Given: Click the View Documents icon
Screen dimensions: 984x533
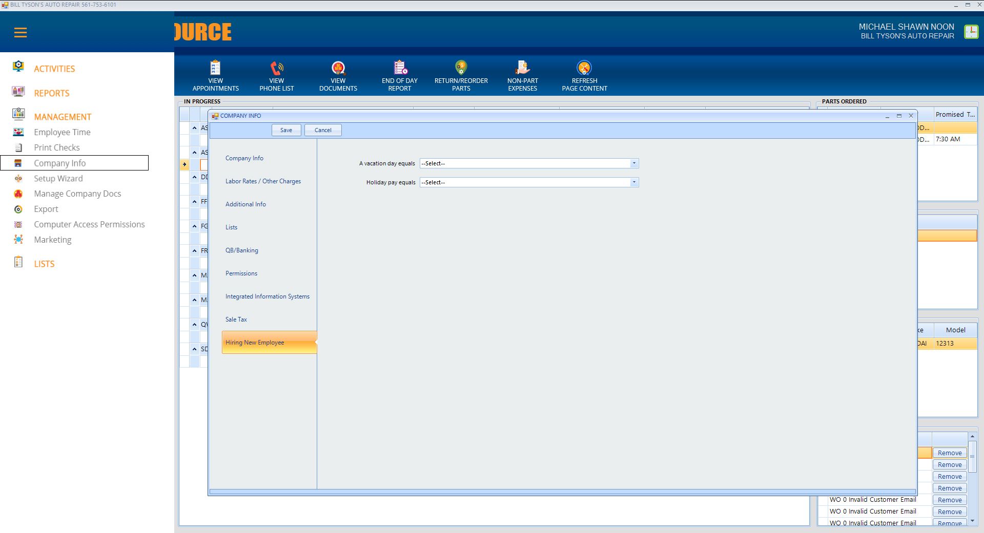Looking at the screenshot, I should tap(338, 68).
